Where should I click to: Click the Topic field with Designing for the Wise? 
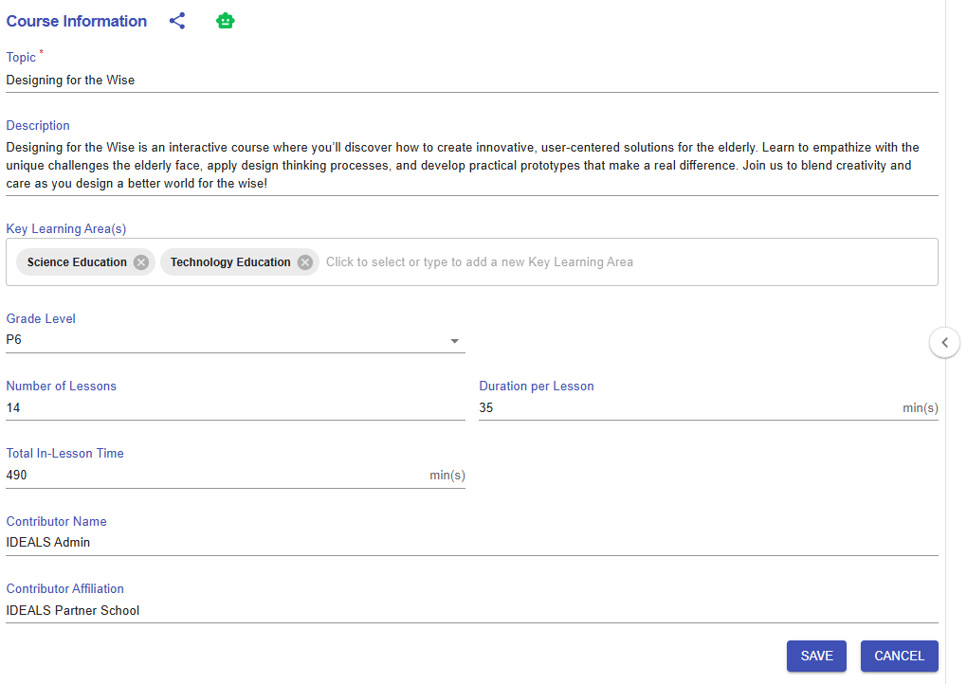pyautogui.click(x=471, y=81)
